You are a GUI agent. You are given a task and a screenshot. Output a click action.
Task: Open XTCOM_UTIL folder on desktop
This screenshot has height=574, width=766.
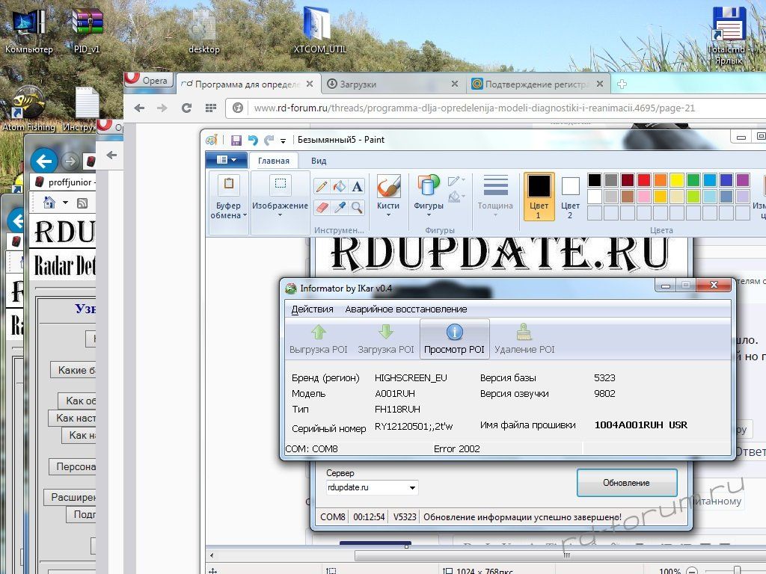(320, 31)
